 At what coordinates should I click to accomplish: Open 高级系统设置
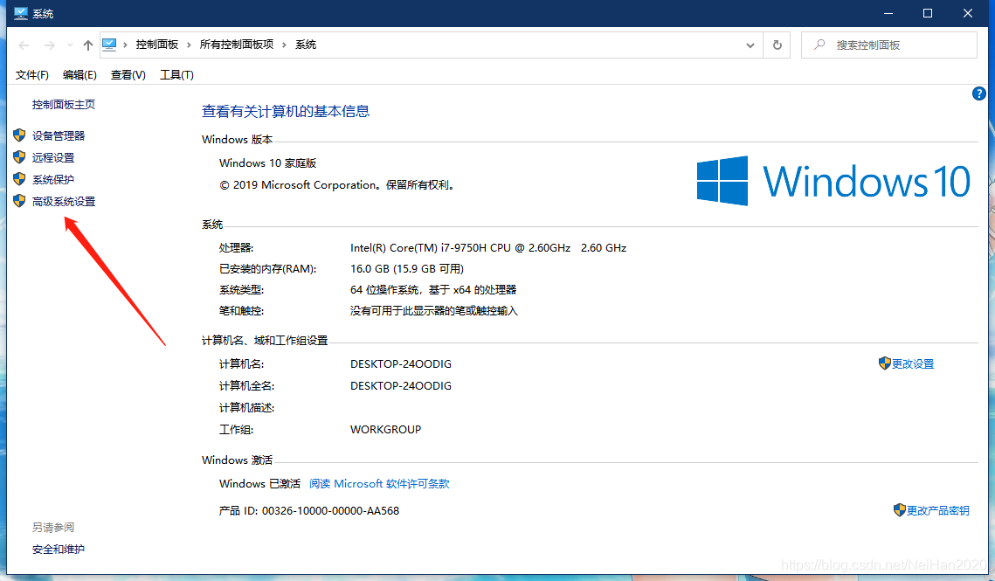(x=64, y=201)
